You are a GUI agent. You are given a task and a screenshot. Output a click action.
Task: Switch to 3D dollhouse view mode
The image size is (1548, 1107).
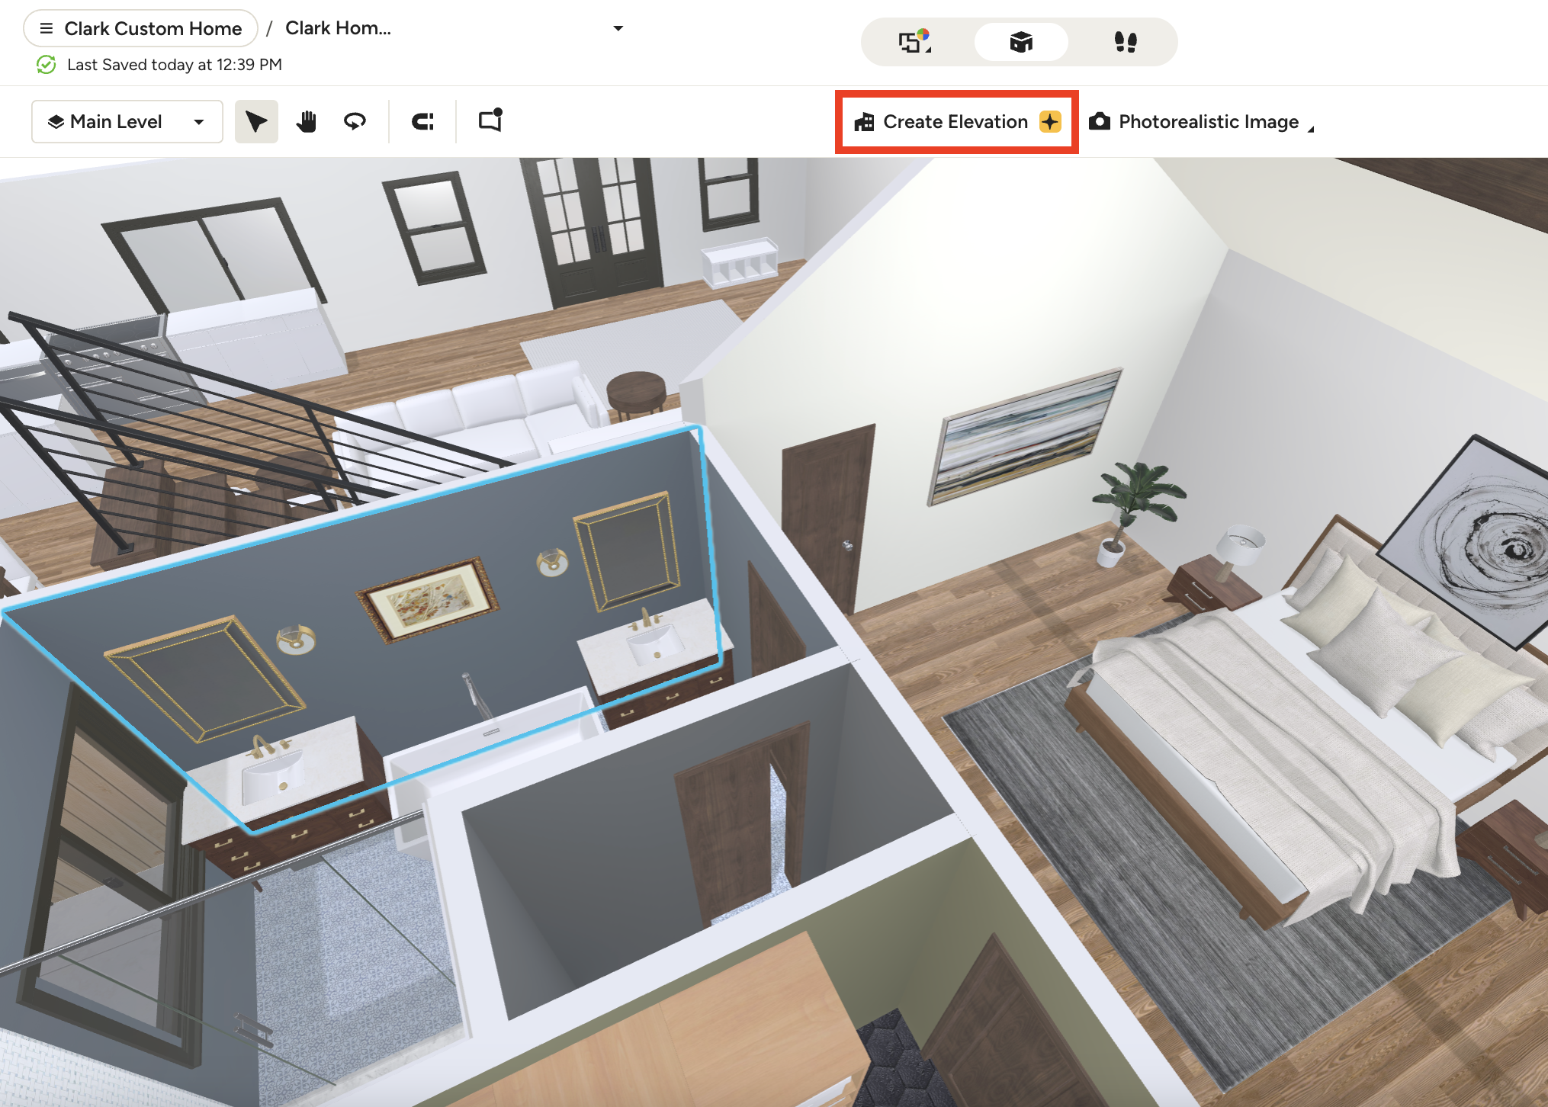1020,42
